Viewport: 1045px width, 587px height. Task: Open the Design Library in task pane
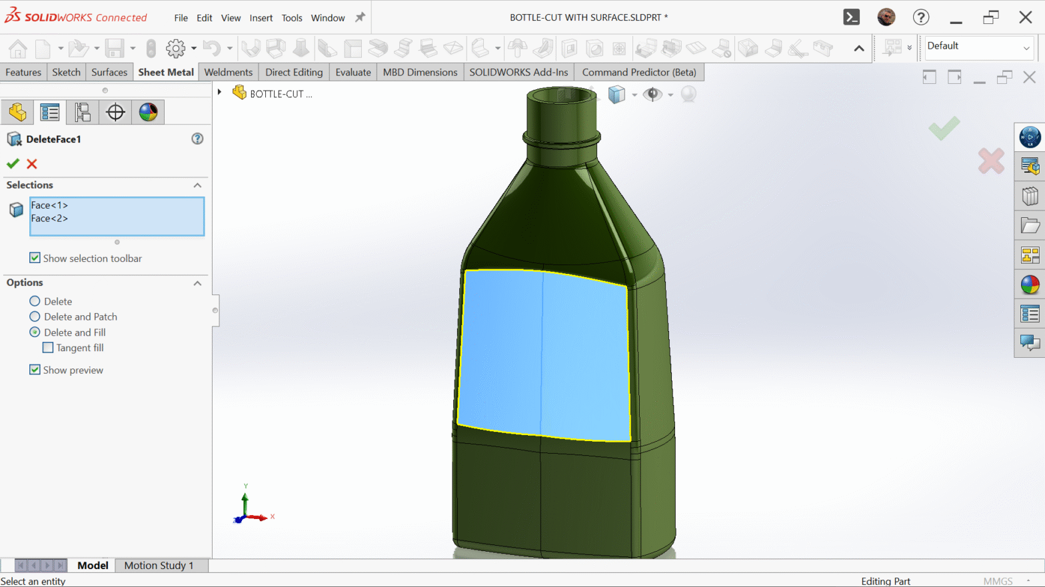click(x=1030, y=197)
